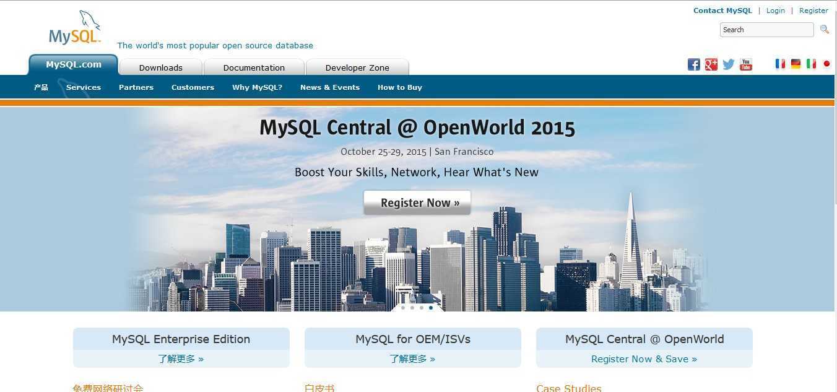Open the Twitter bird icon
This screenshot has height=392, width=837.
click(729, 64)
